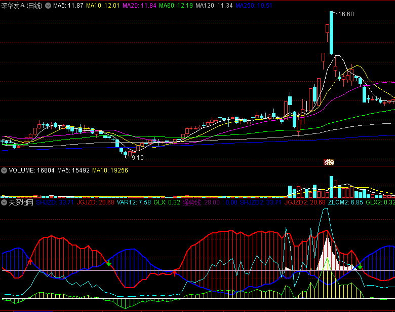This screenshot has height=312, width=395.
Task: Open the 天罗地网 indicator dropdown arrow
Action: 4,202
